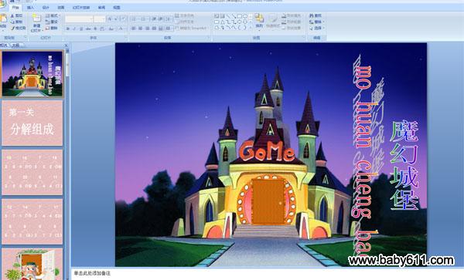Select the rectangle shape in shapes gallery
Viewport: 464px width, 280px height.
pos(240,16)
